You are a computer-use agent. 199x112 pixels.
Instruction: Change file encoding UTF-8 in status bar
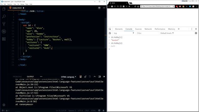80,110
